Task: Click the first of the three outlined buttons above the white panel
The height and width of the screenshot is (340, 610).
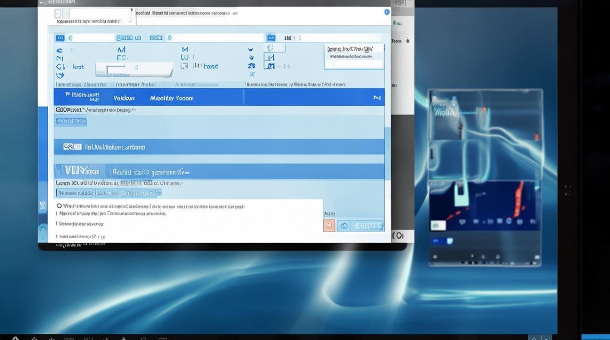Action: coord(74,193)
